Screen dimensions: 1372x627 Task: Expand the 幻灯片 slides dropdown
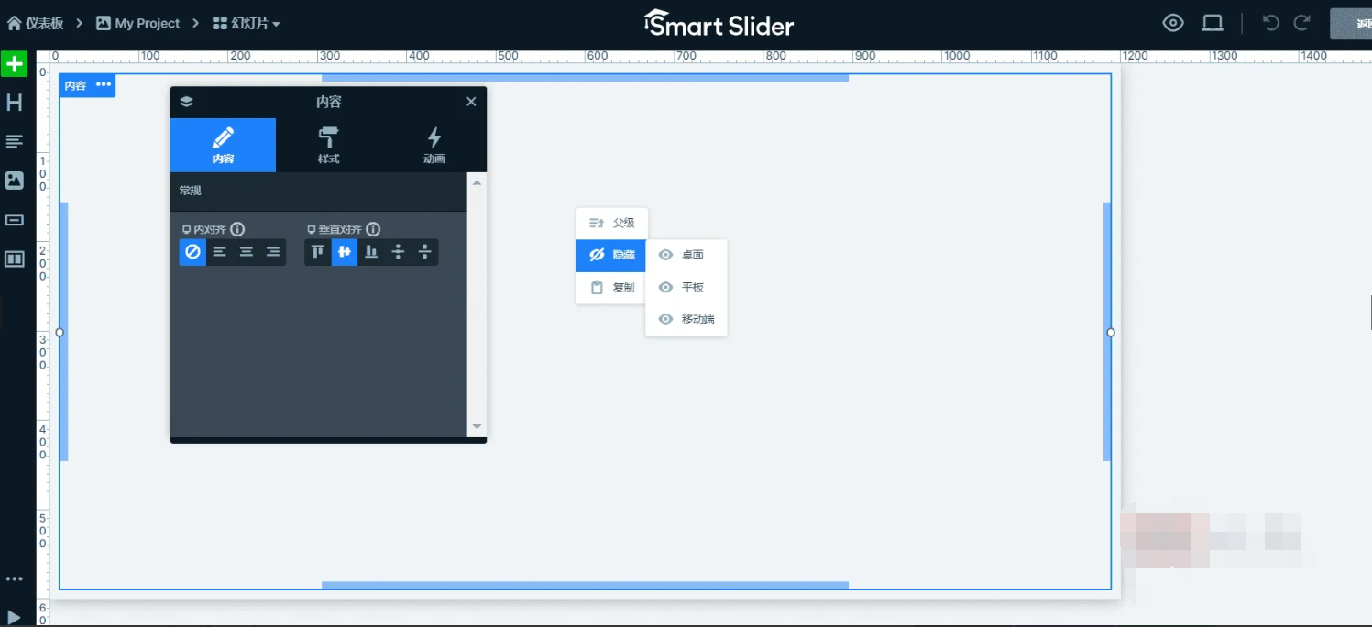246,23
